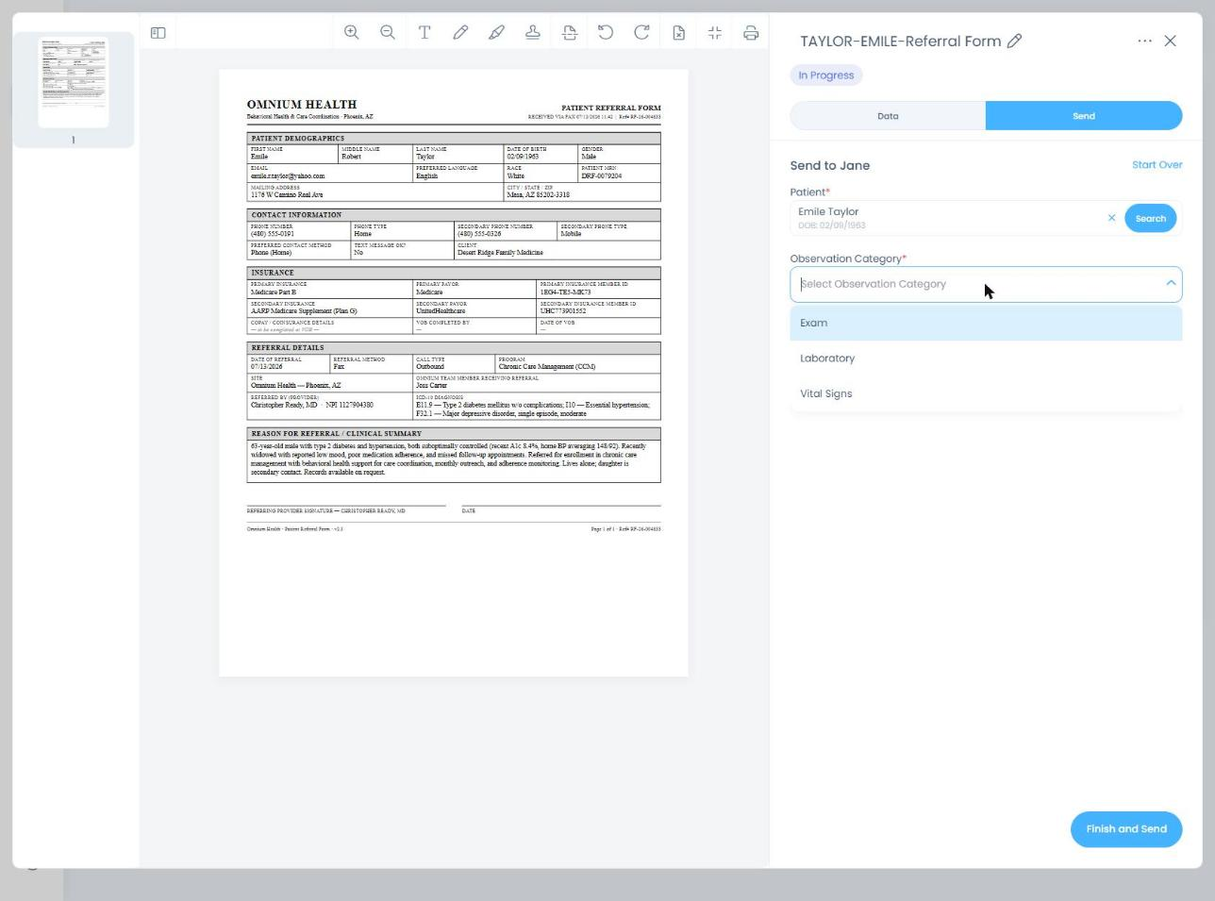Edit the document title with pencil icon
Screen dimensions: 1215x901
coord(1015,41)
